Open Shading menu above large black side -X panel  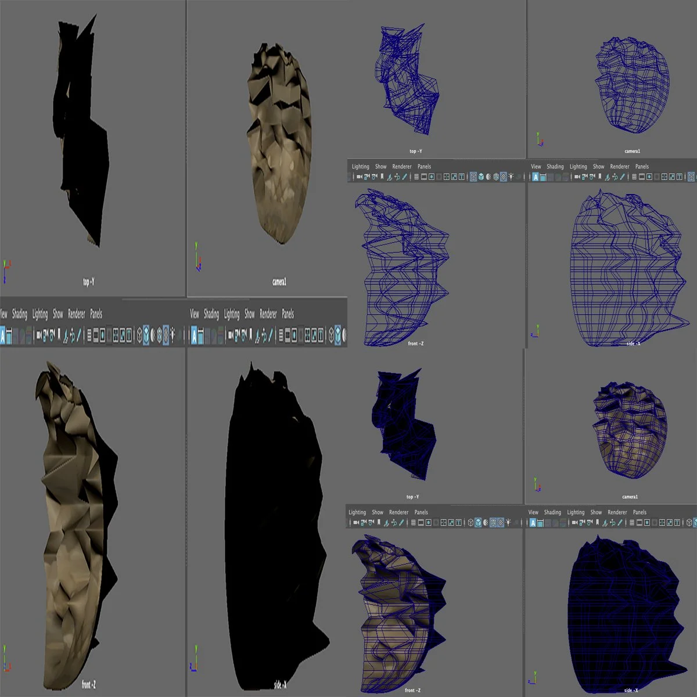211,314
